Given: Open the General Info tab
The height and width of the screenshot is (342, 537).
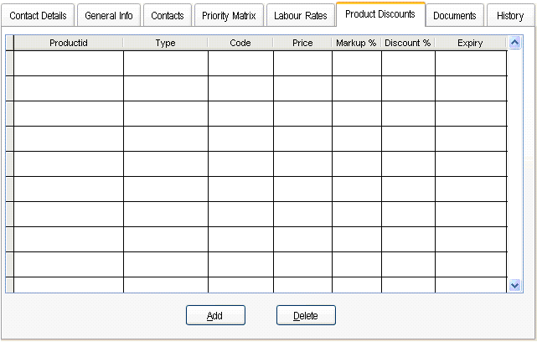Looking at the screenshot, I should tap(108, 16).
